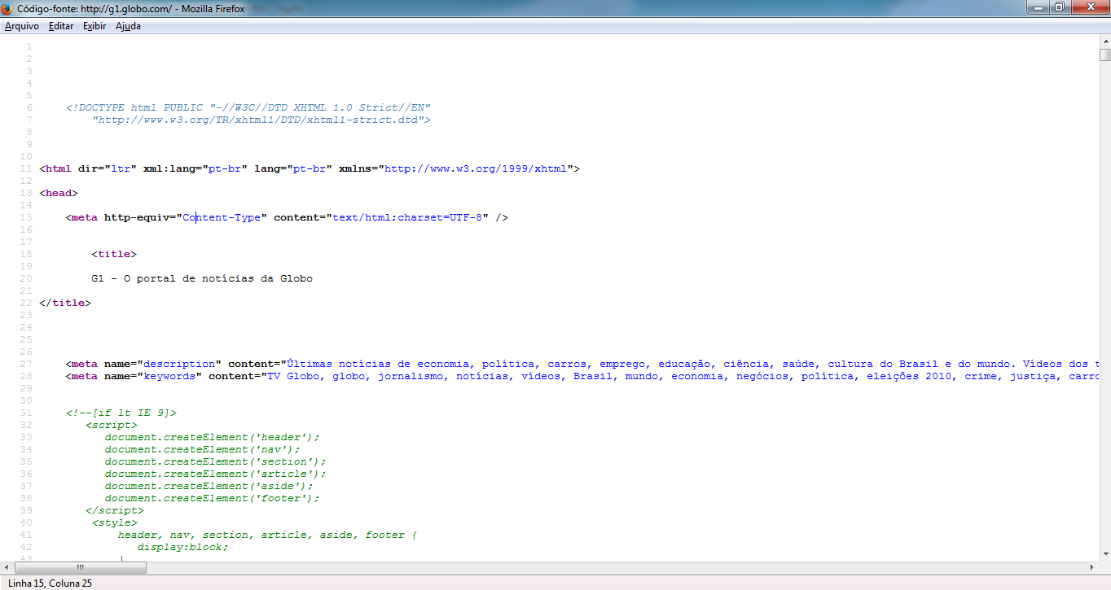Click the vertical scrollbar up arrow
Screen dimensions: 1111x590
1104,42
